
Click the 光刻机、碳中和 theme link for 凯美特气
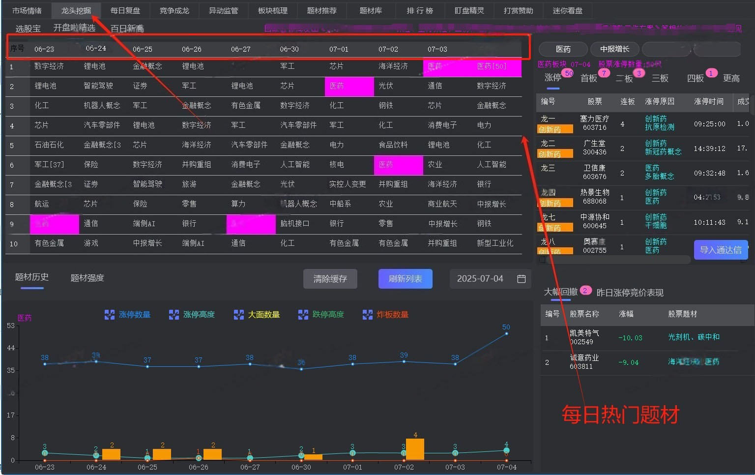coord(694,337)
